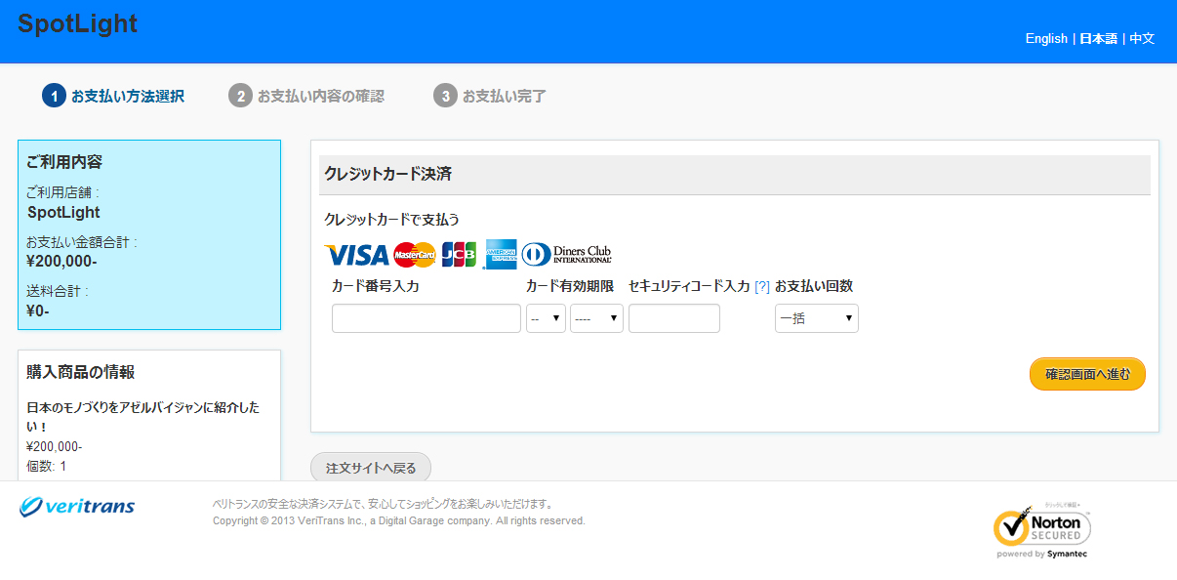Switch language to 日本語
Screen dimensions: 1177x580
point(1098,39)
